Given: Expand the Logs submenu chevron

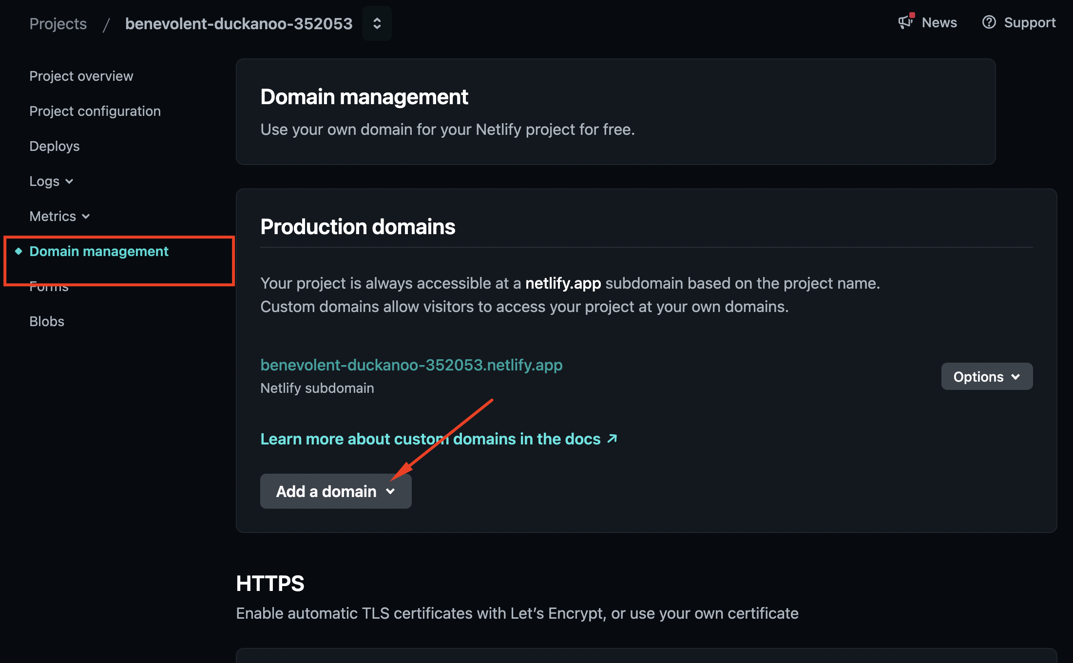Looking at the screenshot, I should (x=69, y=182).
